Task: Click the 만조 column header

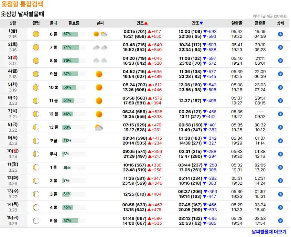Action: point(142,23)
